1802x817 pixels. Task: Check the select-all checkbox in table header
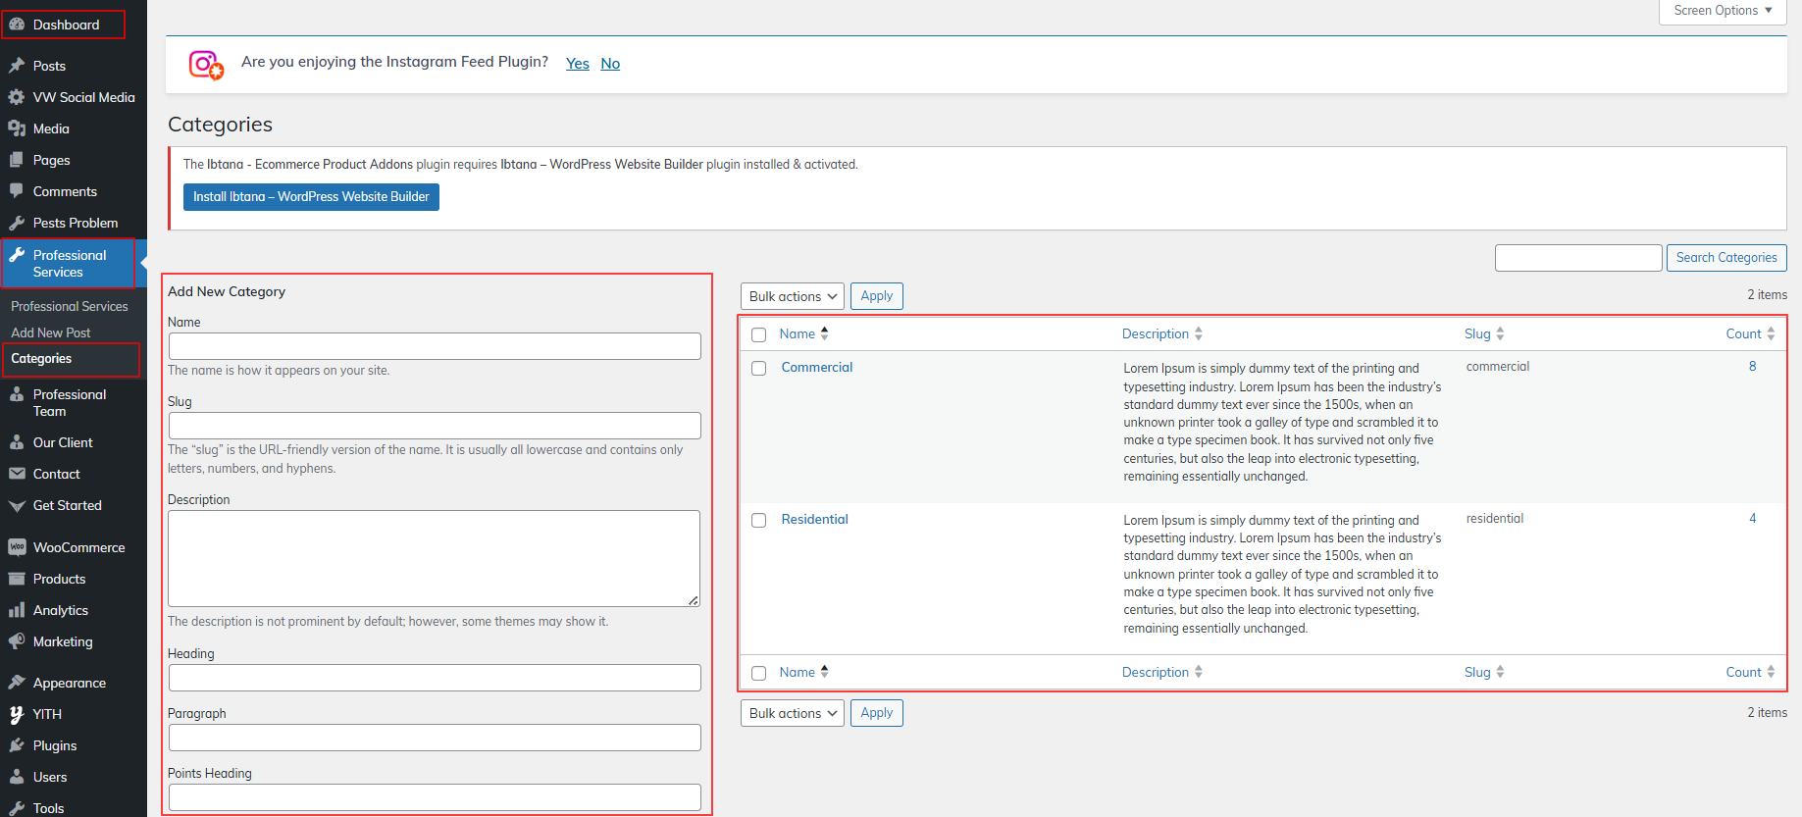758,335
